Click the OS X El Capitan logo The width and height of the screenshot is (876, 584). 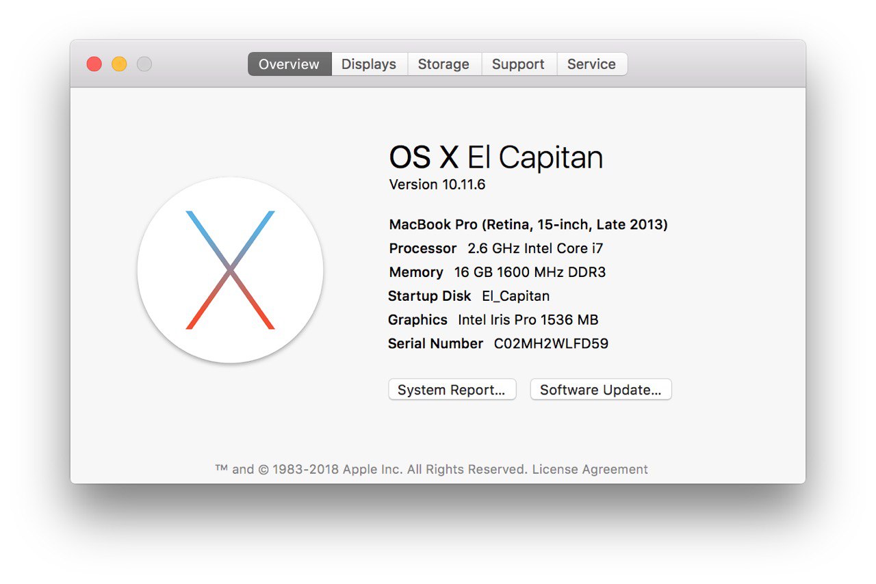231,270
